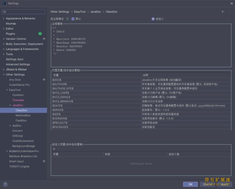Viewport: 235px width, 189px height.
Task: Click the 自定义值 column header
Action: point(199,154)
